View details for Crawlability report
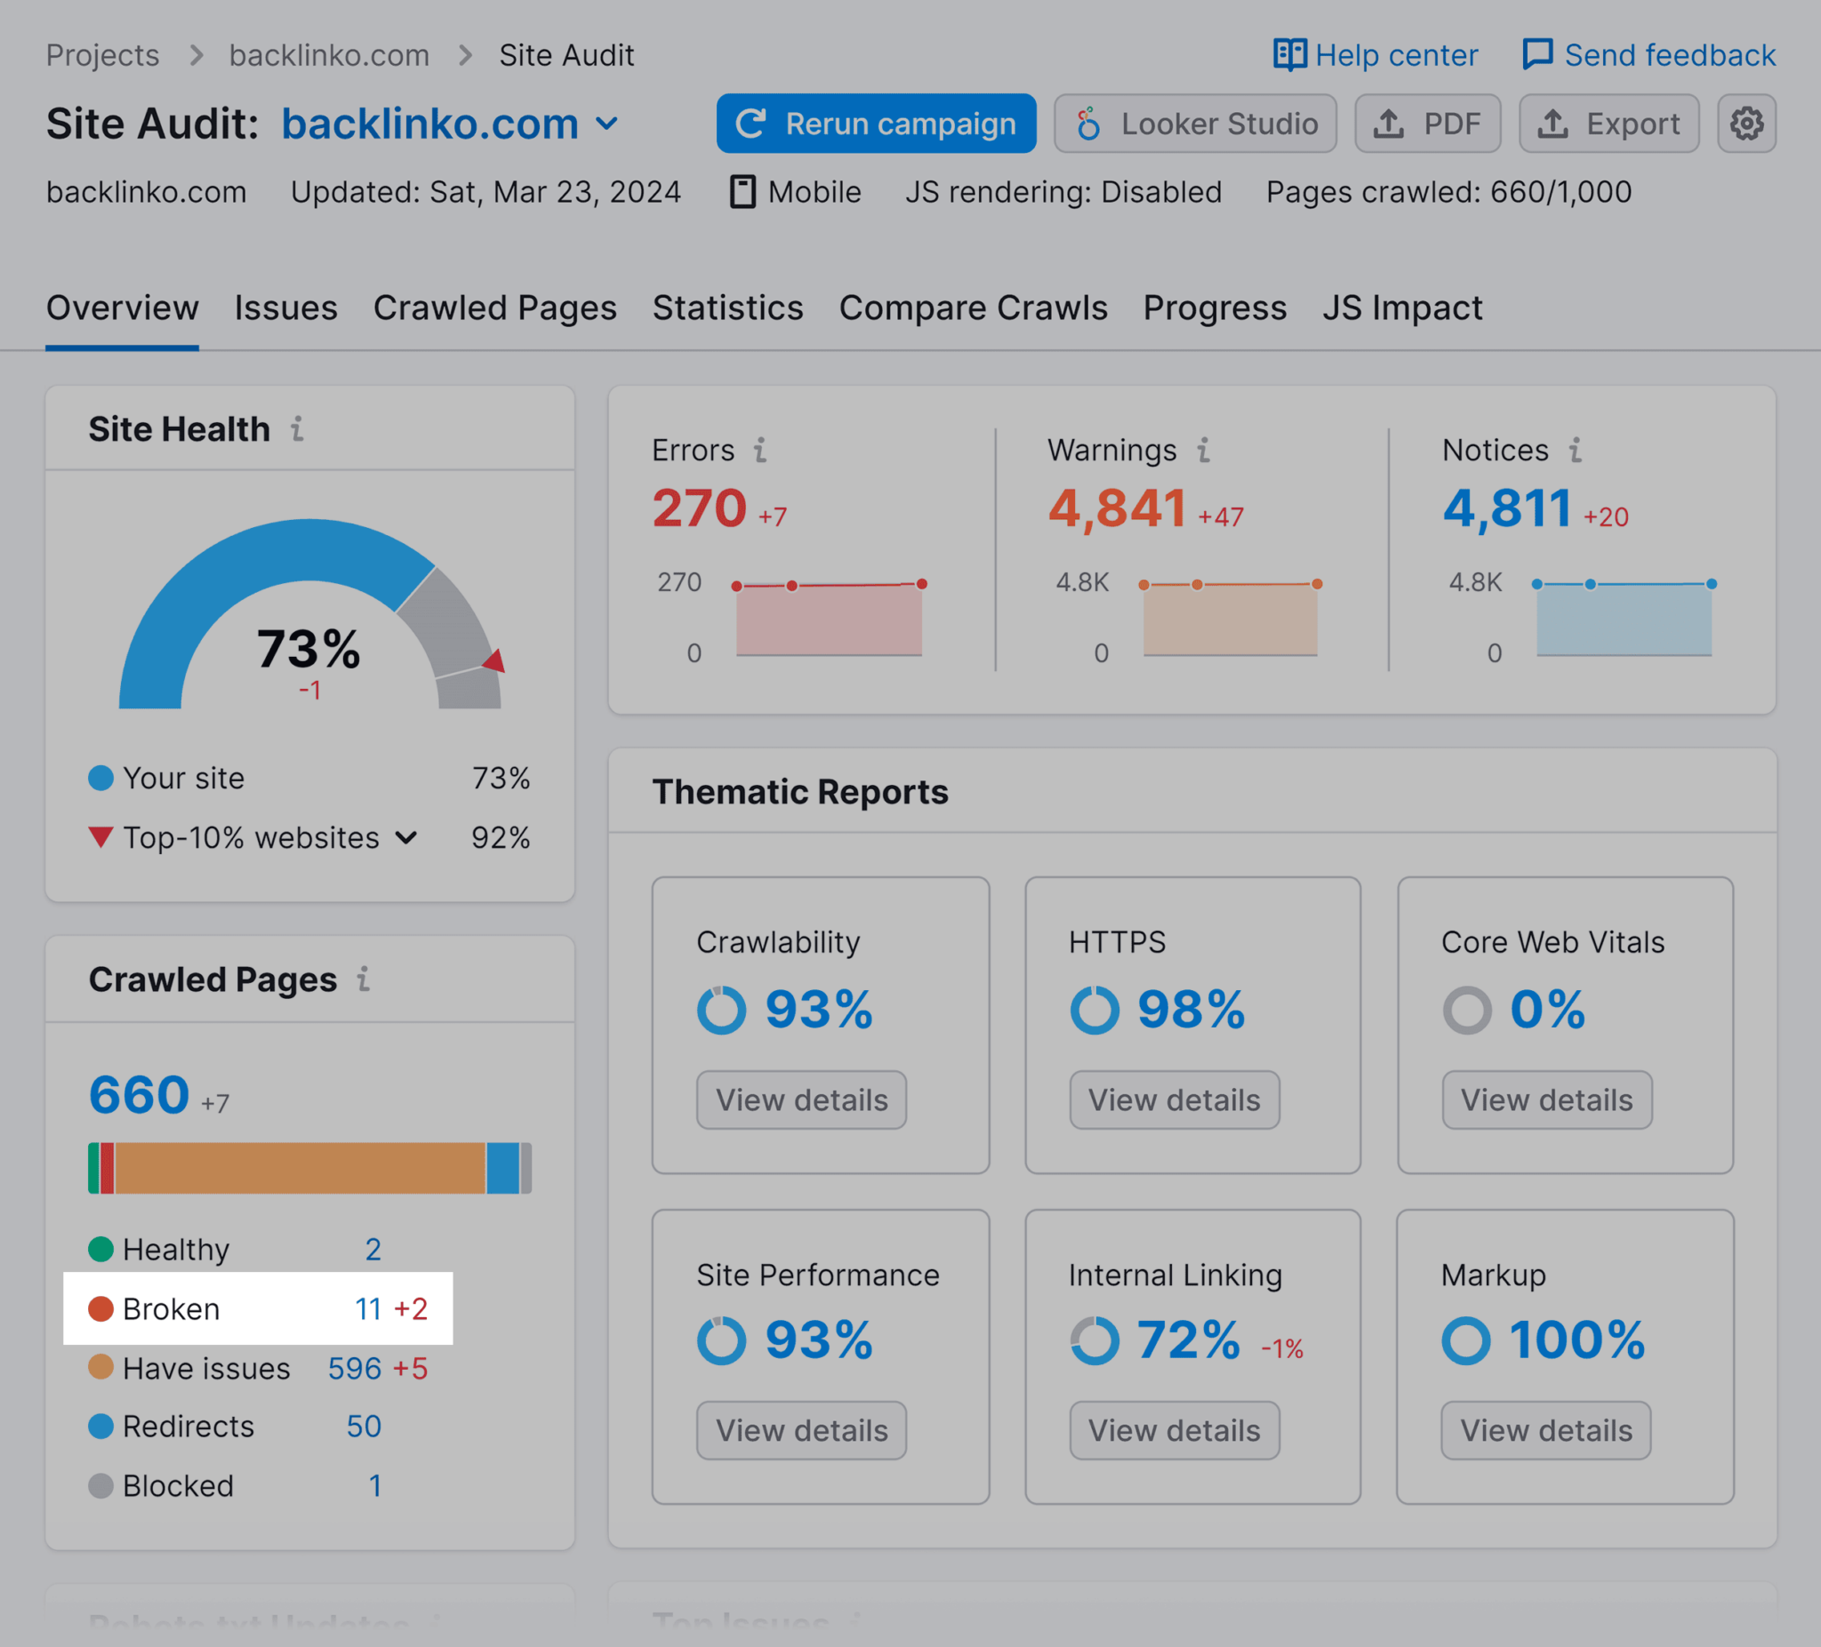 click(801, 1099)
